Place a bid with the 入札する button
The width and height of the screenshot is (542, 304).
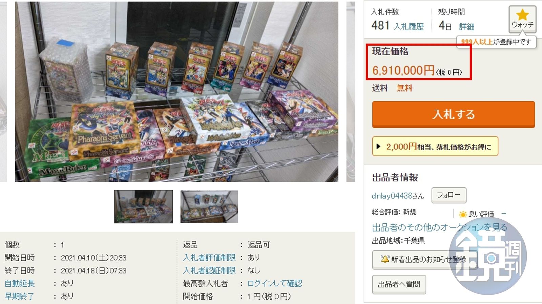pyautogui.click(x=453, y=114)
